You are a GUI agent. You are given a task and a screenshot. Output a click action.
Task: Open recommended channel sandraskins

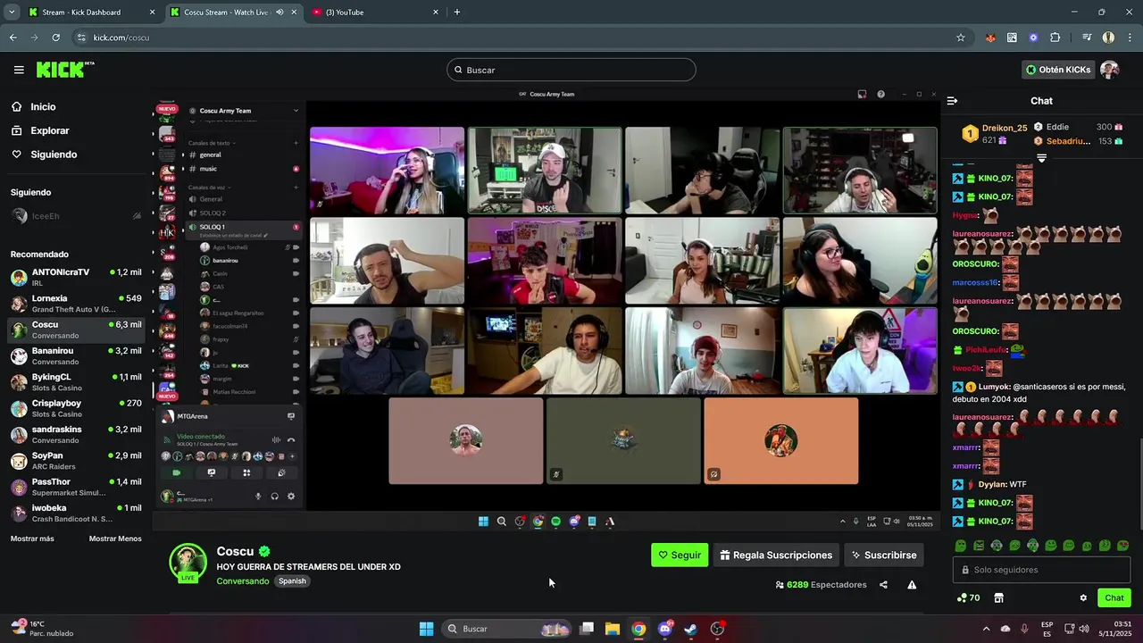pyautogui.click(x=76, y=434)
